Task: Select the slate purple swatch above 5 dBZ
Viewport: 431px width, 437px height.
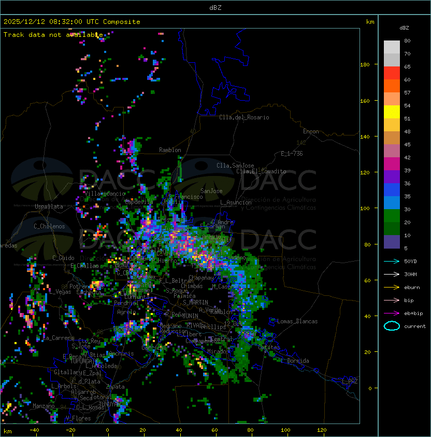Action: [392, 242]
